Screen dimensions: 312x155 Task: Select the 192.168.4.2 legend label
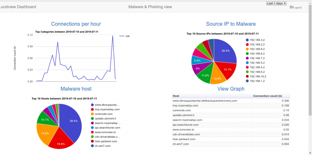coord(257,67)
